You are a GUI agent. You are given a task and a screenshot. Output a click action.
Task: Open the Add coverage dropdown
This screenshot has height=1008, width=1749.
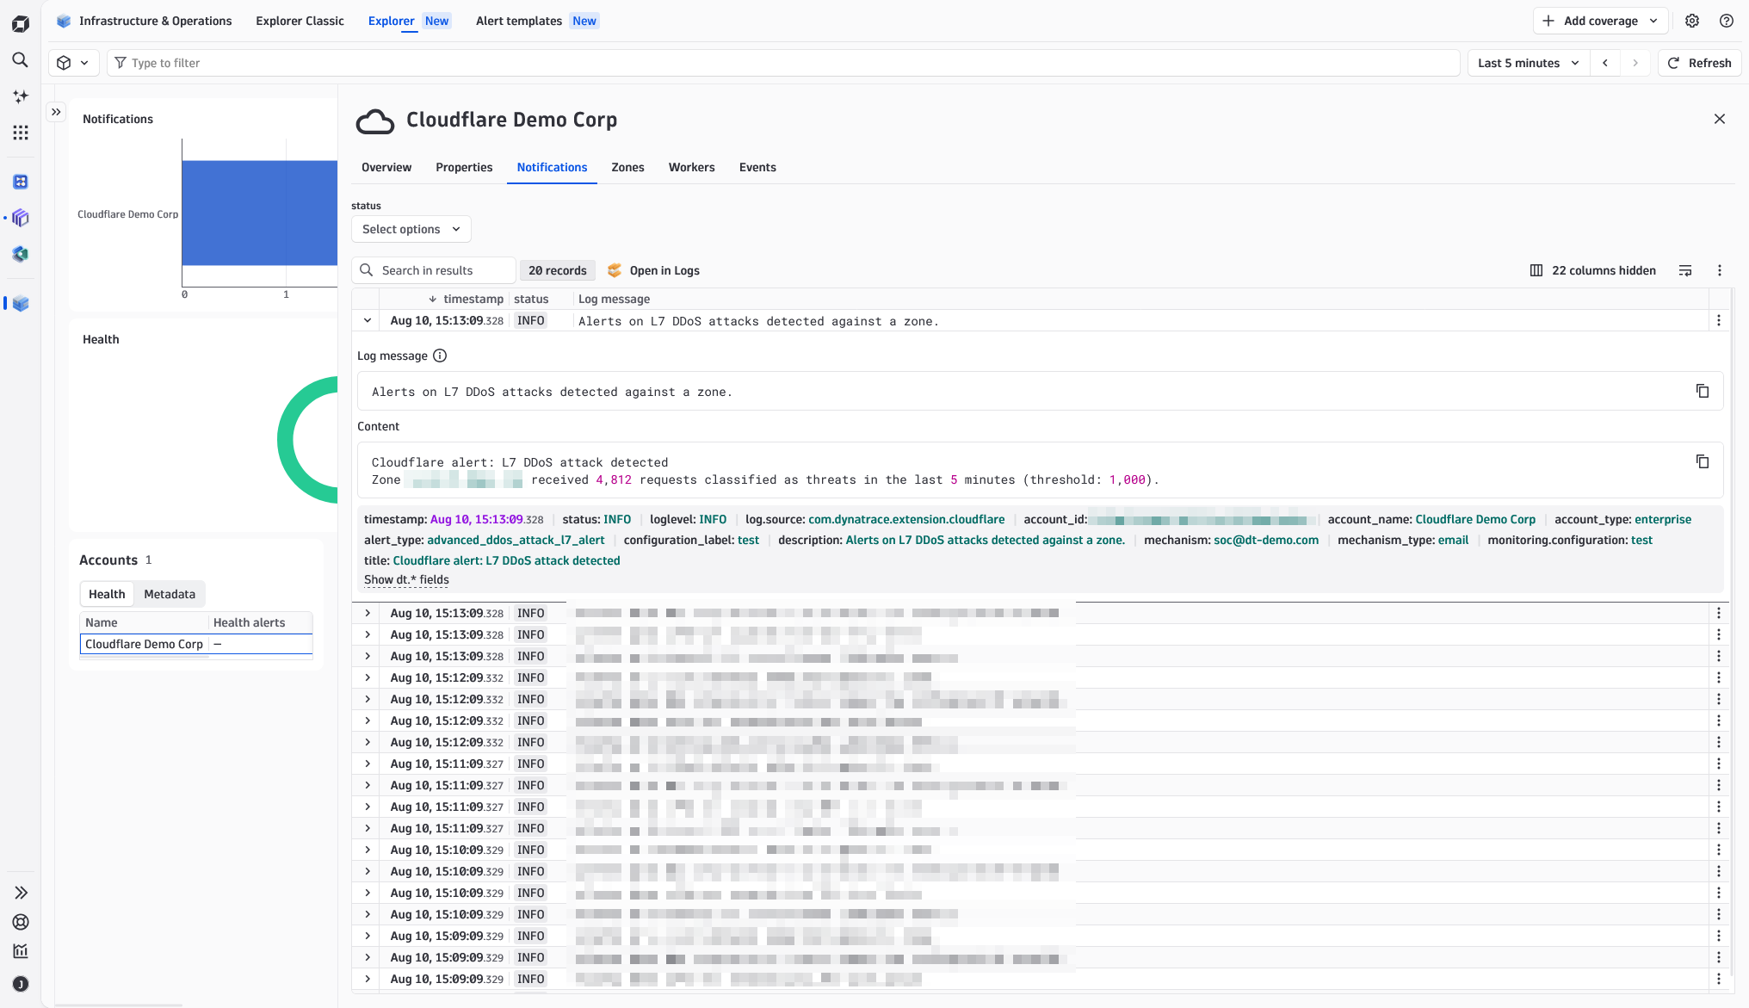[1600, 21]
